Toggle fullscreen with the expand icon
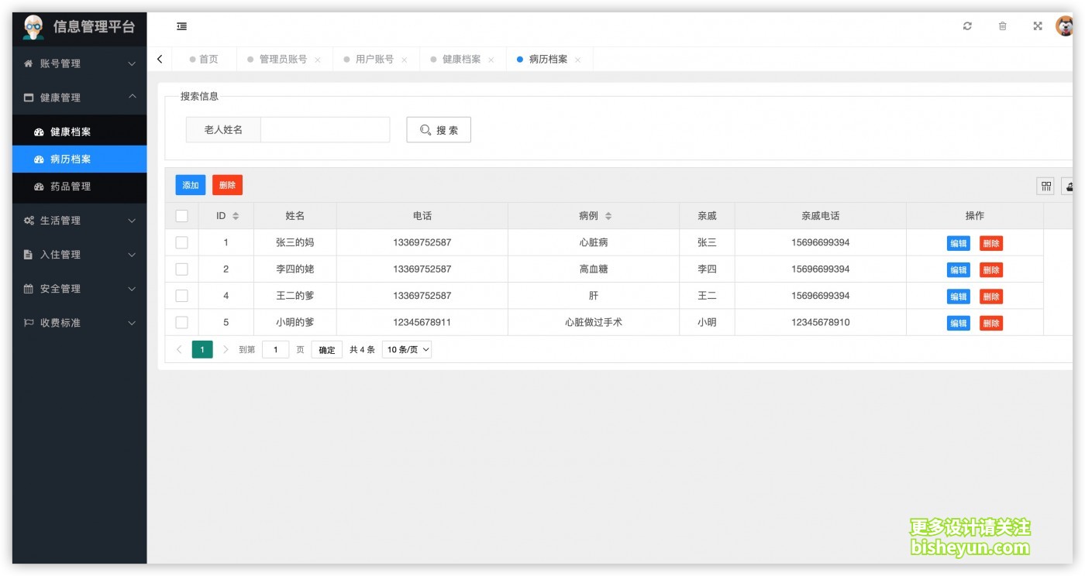1085x576 pixels. point(1038,26)
